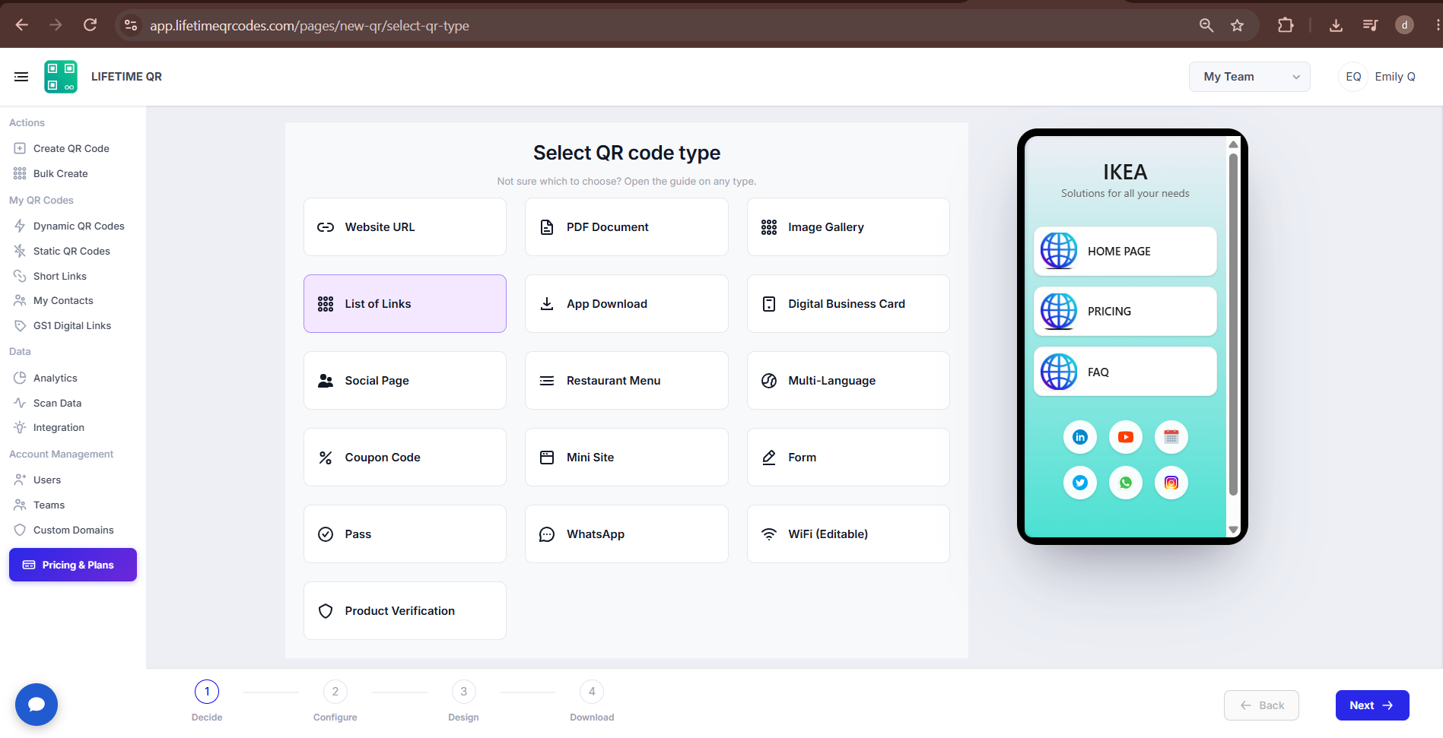This screenshot has height=738, width=1443.
Task: Click the Lifetime QR logo icon
Action: [x=61, y=77]
